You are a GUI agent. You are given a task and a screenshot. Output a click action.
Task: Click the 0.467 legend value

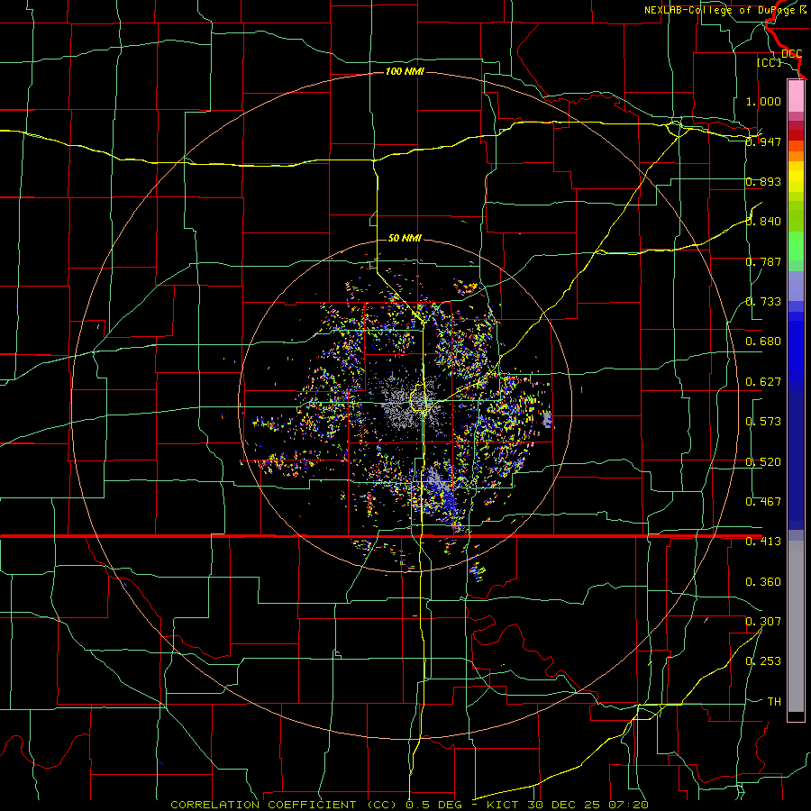coord(763,502)
